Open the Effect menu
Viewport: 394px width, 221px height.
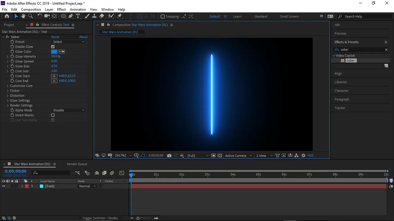click(61, 10)
